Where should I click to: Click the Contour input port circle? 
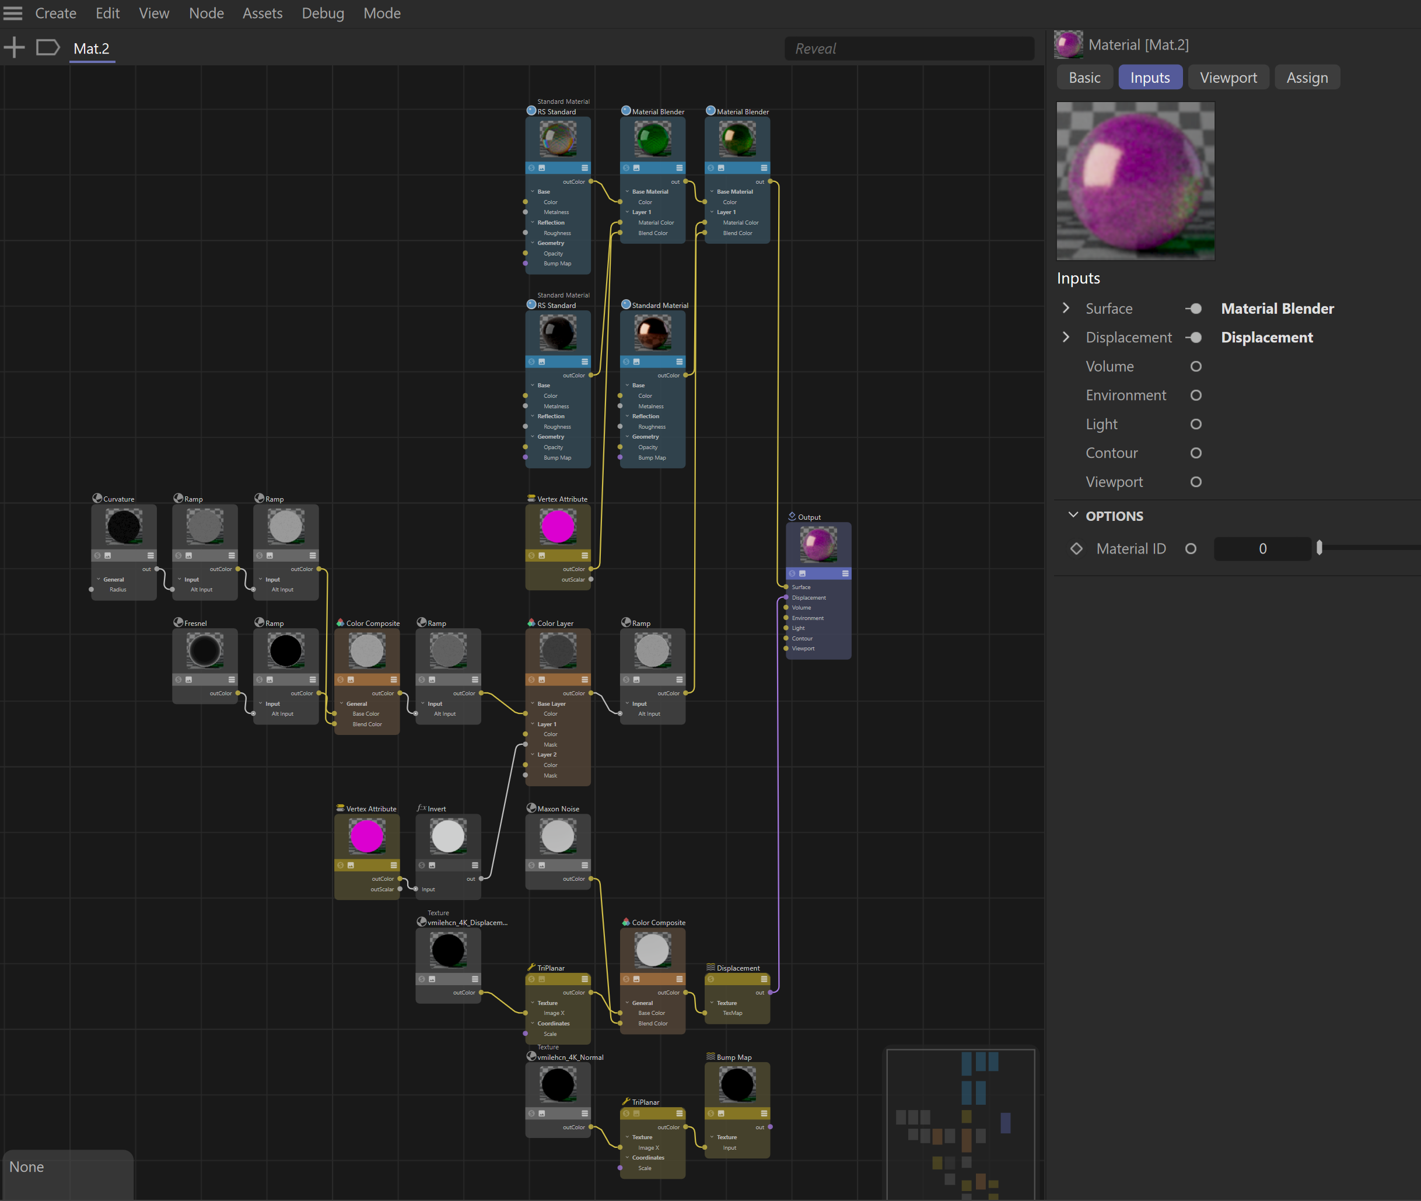click(x=1196, y=453)
